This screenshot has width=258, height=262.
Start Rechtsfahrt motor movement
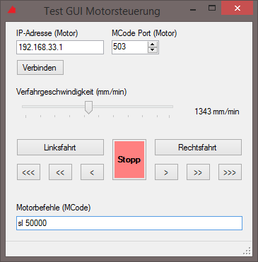pyautogui.click(x=198, y=148)
